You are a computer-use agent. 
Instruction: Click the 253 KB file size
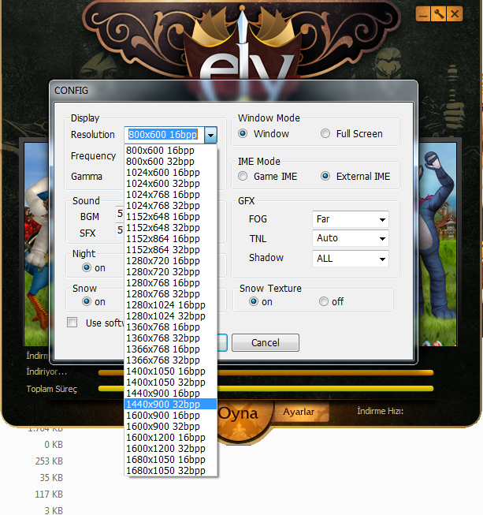point(49,461)
